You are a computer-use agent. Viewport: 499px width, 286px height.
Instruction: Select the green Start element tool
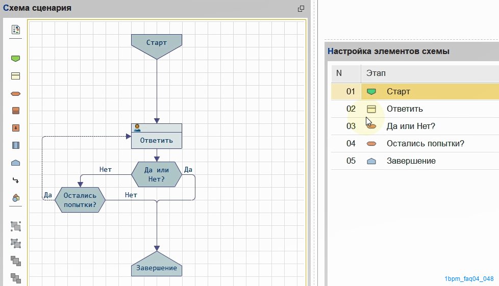(x=16, y=59)
